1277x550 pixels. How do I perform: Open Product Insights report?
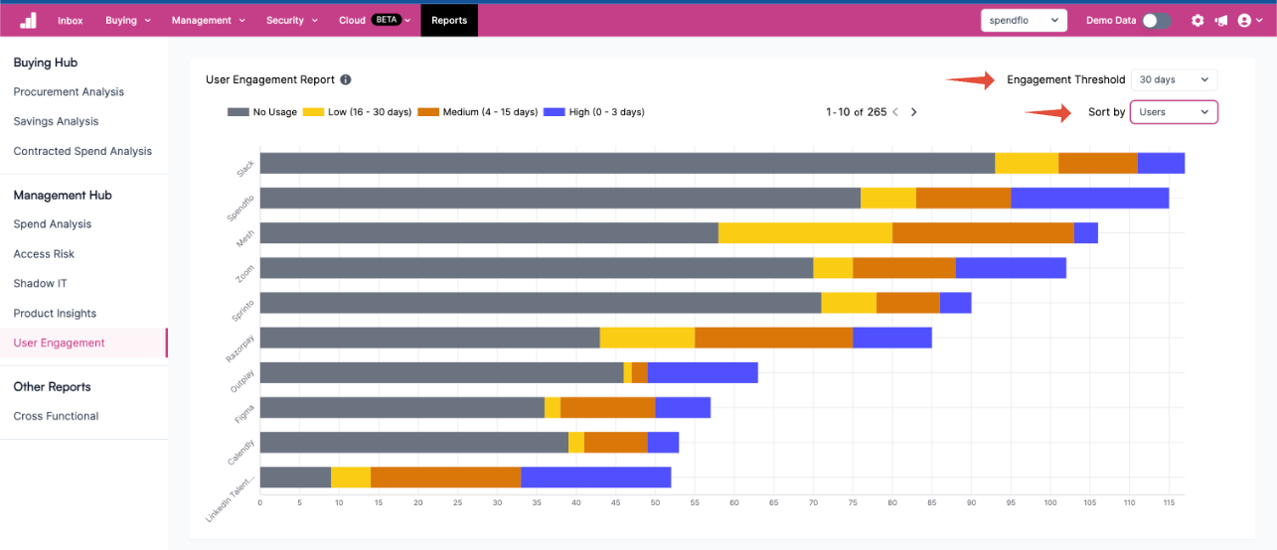55,314
